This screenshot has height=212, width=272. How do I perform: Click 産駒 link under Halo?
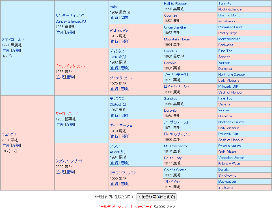coord(124,18)
